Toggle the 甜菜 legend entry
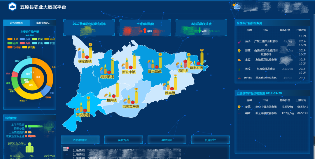The width and height of the screenshot is (315, 159). point(37,39)
